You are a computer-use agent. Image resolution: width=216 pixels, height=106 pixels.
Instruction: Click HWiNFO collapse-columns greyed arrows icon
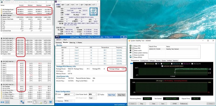[x=7, y=102]
